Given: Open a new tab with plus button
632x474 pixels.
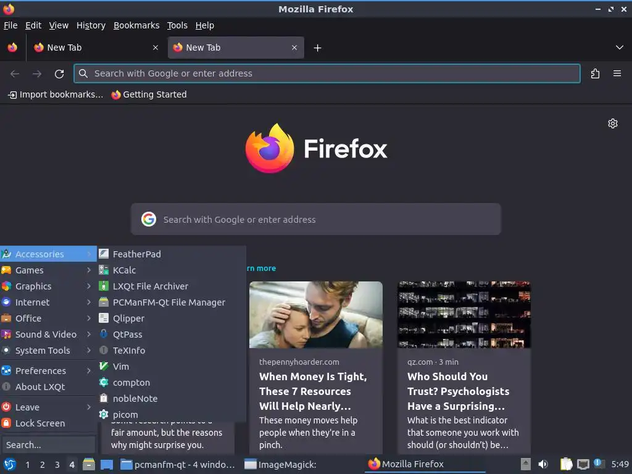Looking at the screenshot, I should click(318, 48).
